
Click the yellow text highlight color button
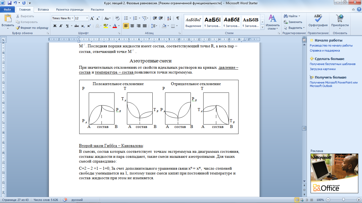105,26
